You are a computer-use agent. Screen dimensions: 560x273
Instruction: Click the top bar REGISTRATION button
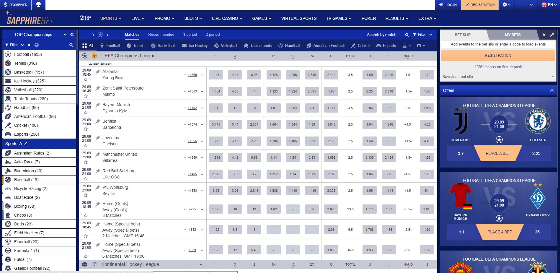click(x=480, y=5)
